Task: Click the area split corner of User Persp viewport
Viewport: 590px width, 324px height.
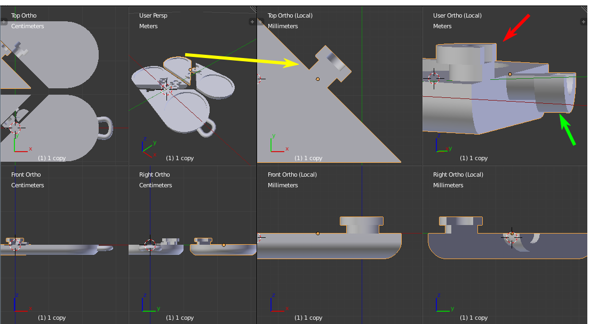Action: (x=253, y=9)
